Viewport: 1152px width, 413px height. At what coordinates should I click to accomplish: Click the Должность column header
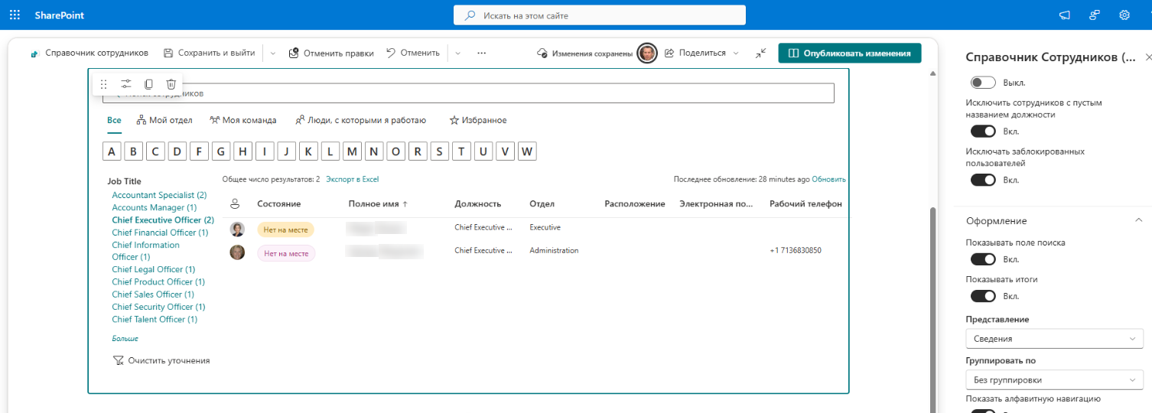477,203
